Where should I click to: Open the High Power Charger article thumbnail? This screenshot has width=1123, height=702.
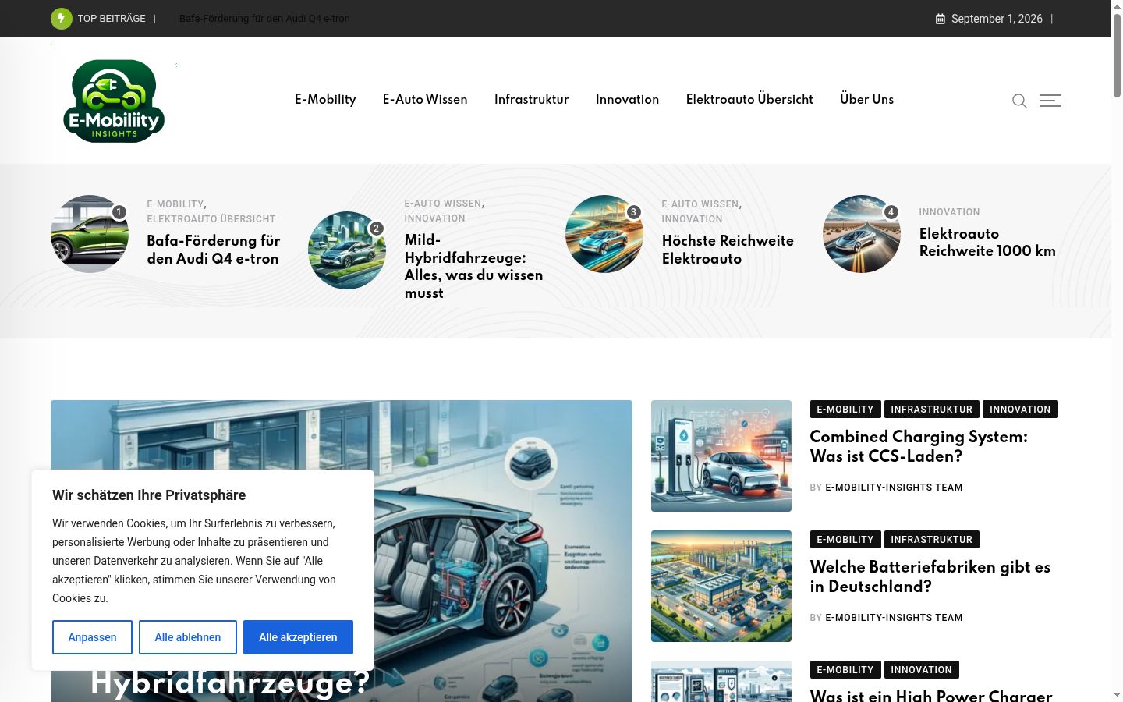pyautogui.click(x=721, y=681)
